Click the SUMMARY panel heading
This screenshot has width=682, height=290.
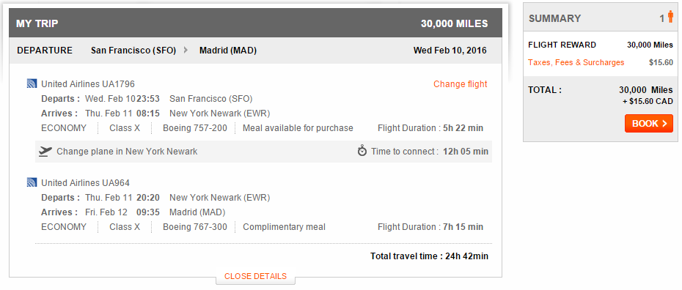(554, 18)
